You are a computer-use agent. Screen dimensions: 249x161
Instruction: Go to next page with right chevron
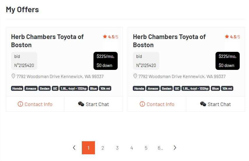pos(175,148)
